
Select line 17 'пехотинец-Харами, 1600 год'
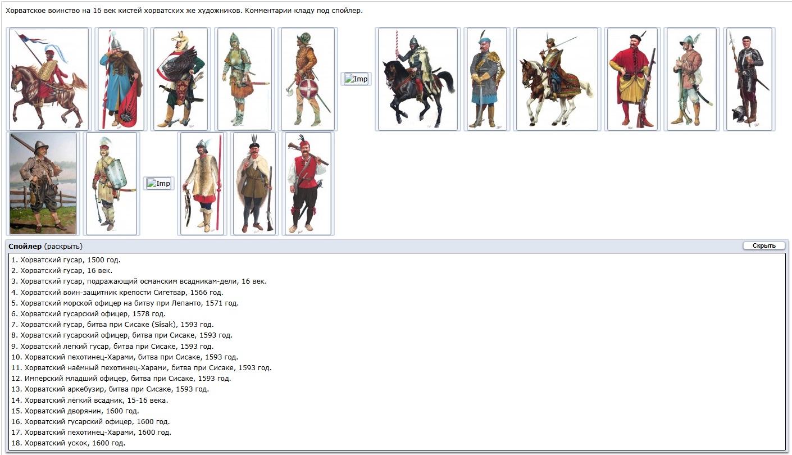tap(92, 432)
